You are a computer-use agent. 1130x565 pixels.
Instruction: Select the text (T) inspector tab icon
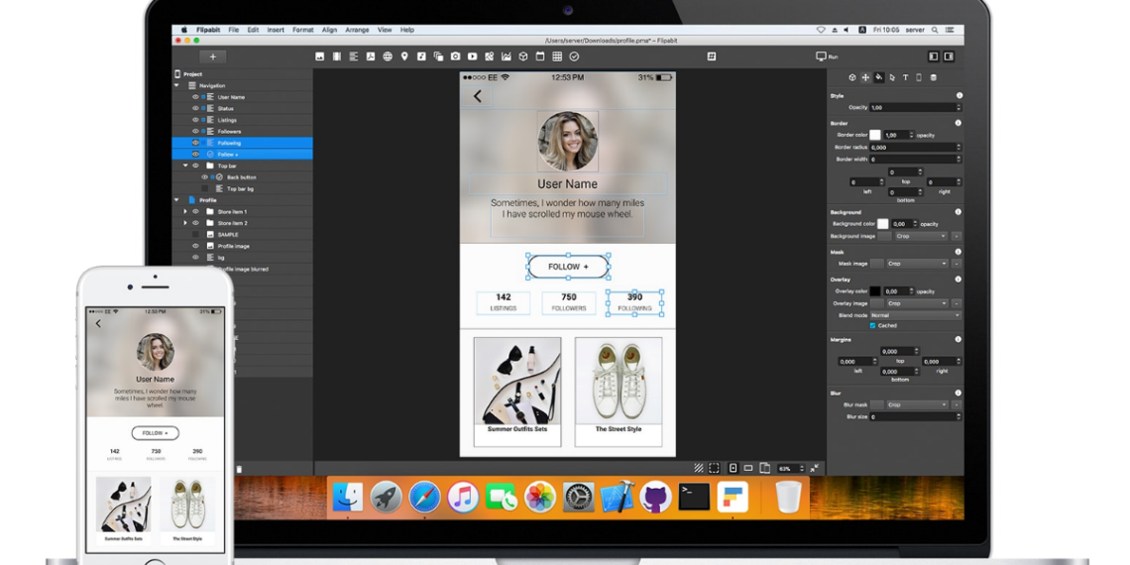click(x=905, y=77)
